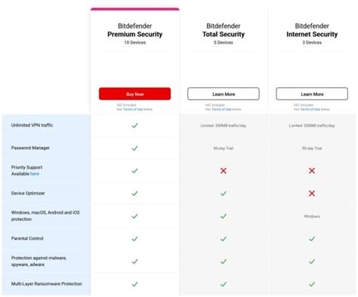This screenshot has height=297, width=358.
Task: Select the Bitdefender Premium Security heading
Action: [135, 30]
